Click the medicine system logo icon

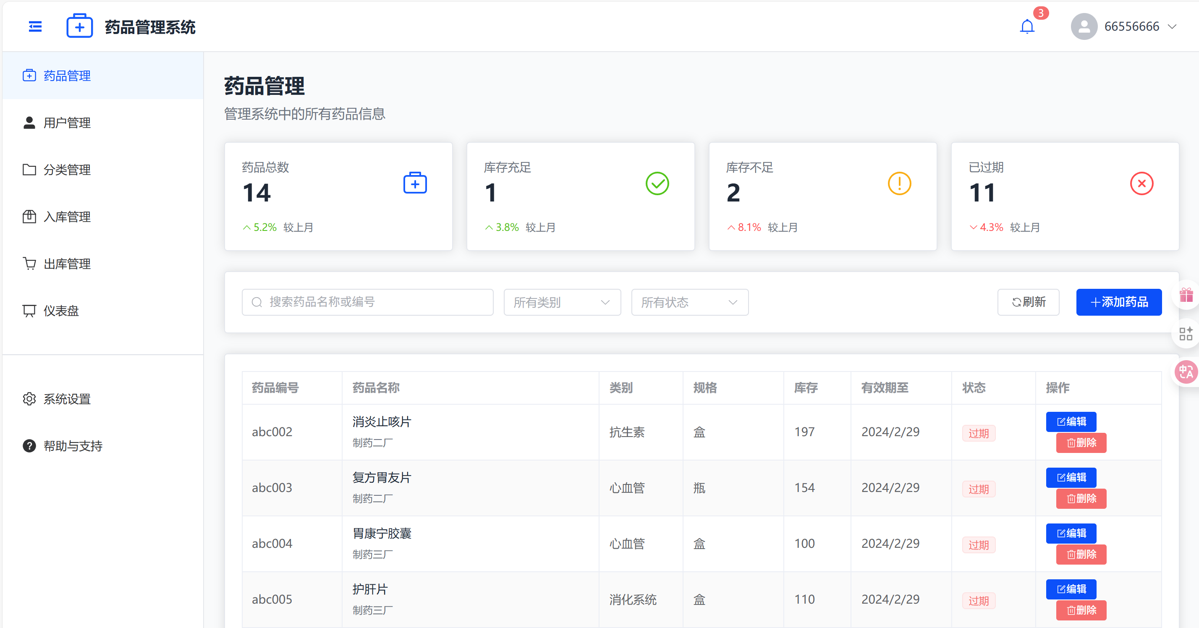[80, 26]
